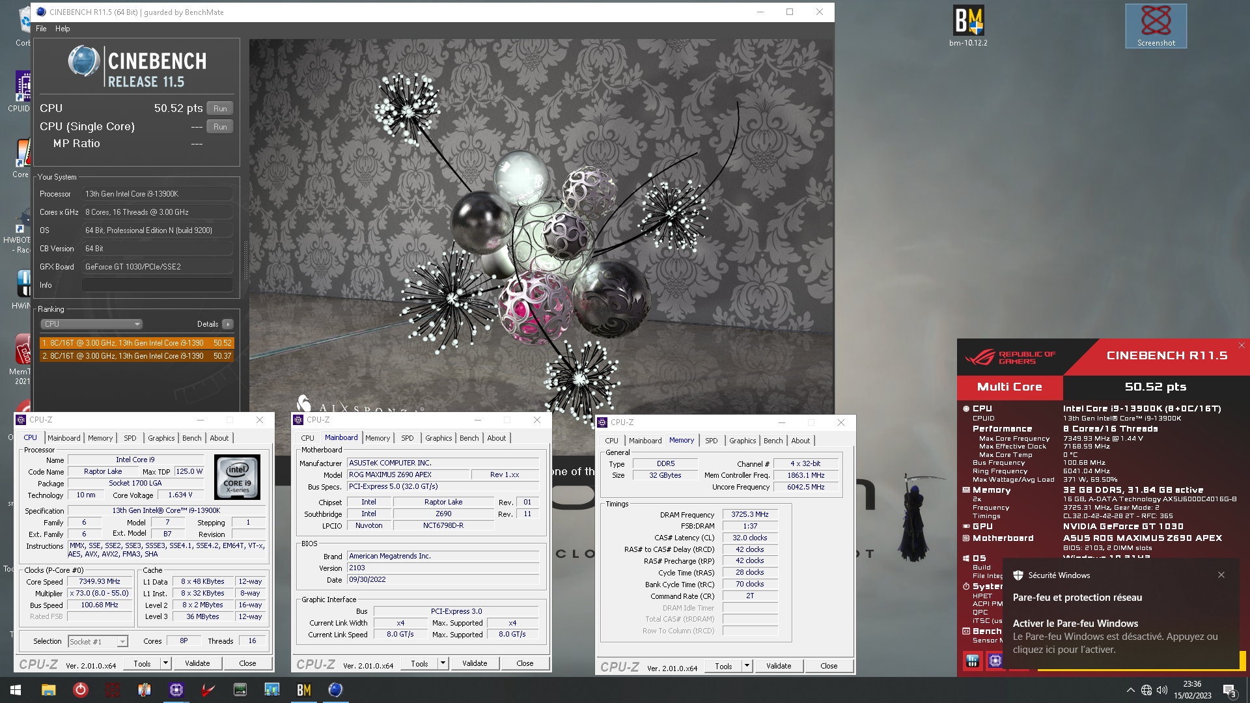Click the ROG MAXIMUS Z690 APEX model field
The image size is (1250, 703).
click(x=408, y=475)
